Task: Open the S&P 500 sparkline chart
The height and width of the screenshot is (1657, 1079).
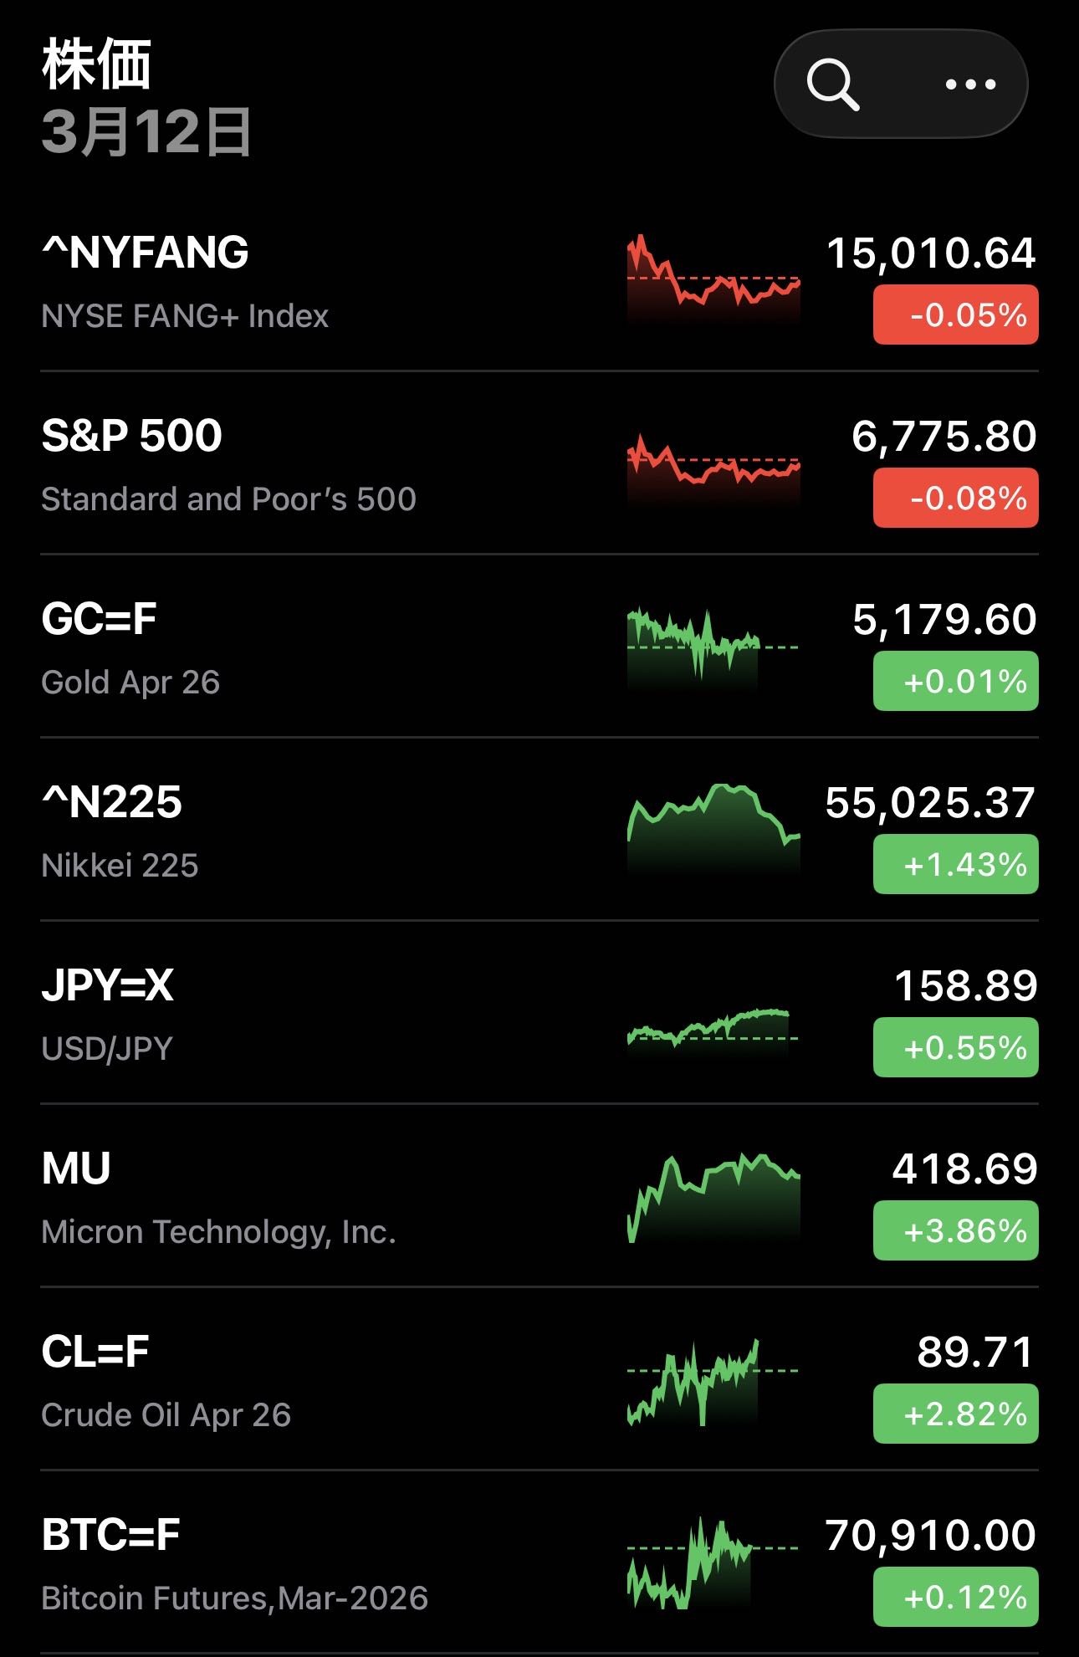Action: coord(713,465)
